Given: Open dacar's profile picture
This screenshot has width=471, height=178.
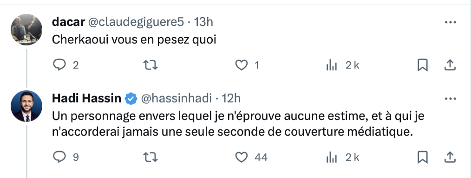Looking at the screenshot, I should coord(26,30).
